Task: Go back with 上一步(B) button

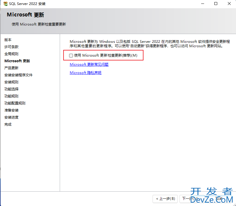Action: pyautogui.click(x=165, y=199)
